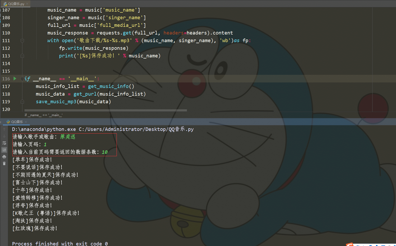Click the Up the Stack Trace arrow
Image resolution: width=396 pixels, height=246 pixels.
coord(4,129)
